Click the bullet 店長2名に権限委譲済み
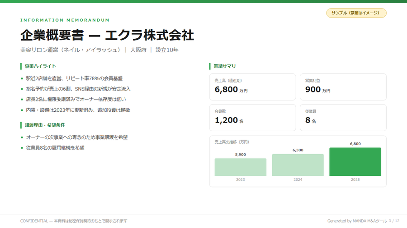Image resolution: width=407 pixels, height=228 pixels. [76, 99]
